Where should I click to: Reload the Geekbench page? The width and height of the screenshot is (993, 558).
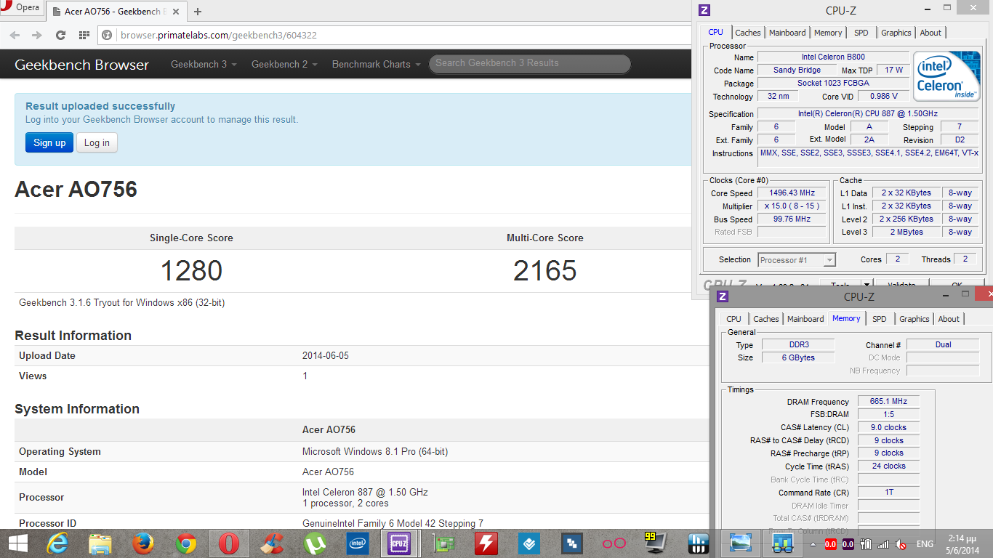(60, 35)
